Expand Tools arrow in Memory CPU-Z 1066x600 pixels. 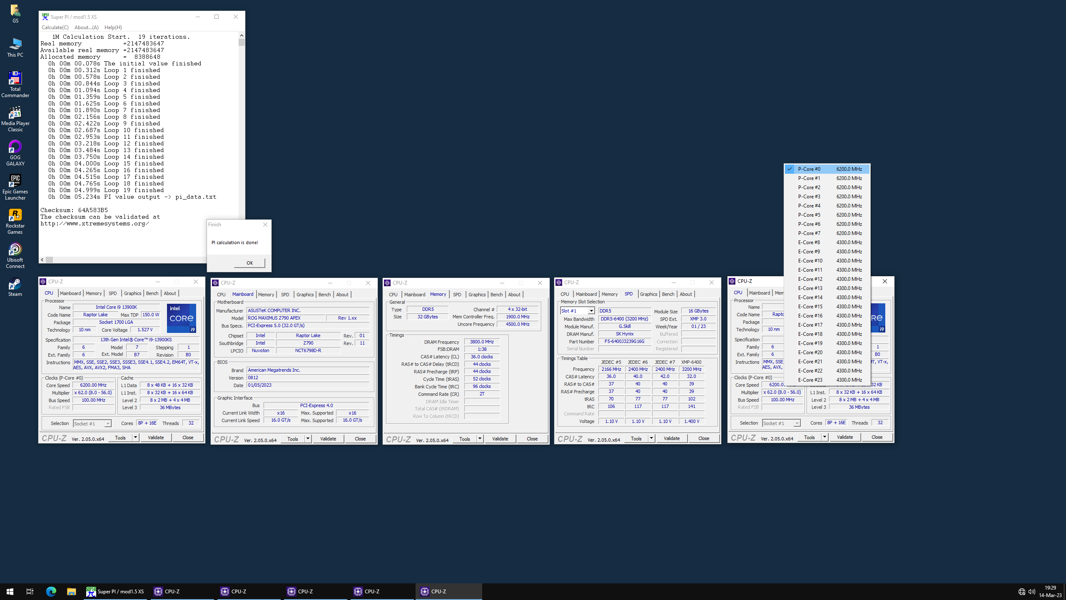tap(480, 439)
